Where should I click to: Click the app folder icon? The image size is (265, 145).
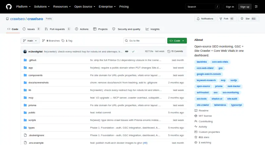(25, 68)
